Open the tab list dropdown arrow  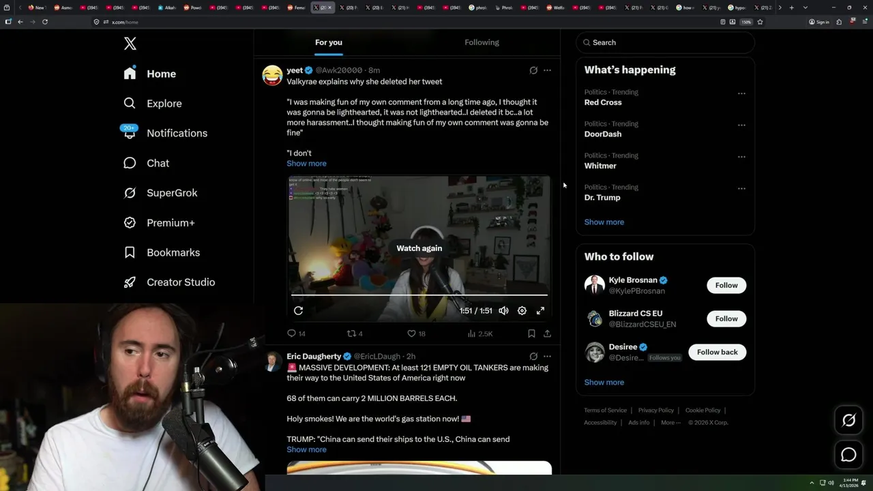(805, 8)
